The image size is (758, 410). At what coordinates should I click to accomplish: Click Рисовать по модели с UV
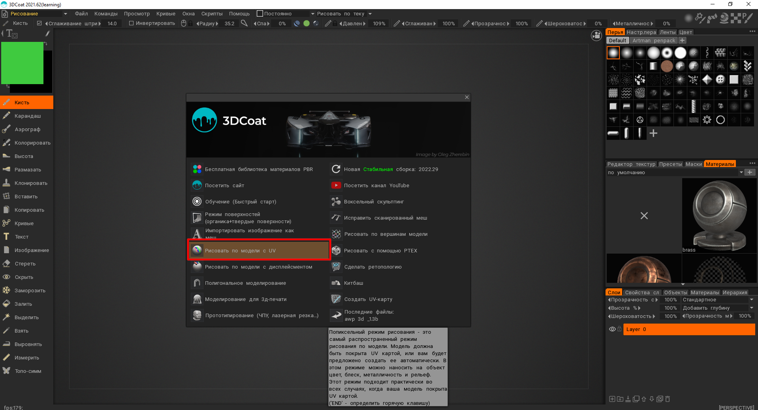click(x=259, y=250)
